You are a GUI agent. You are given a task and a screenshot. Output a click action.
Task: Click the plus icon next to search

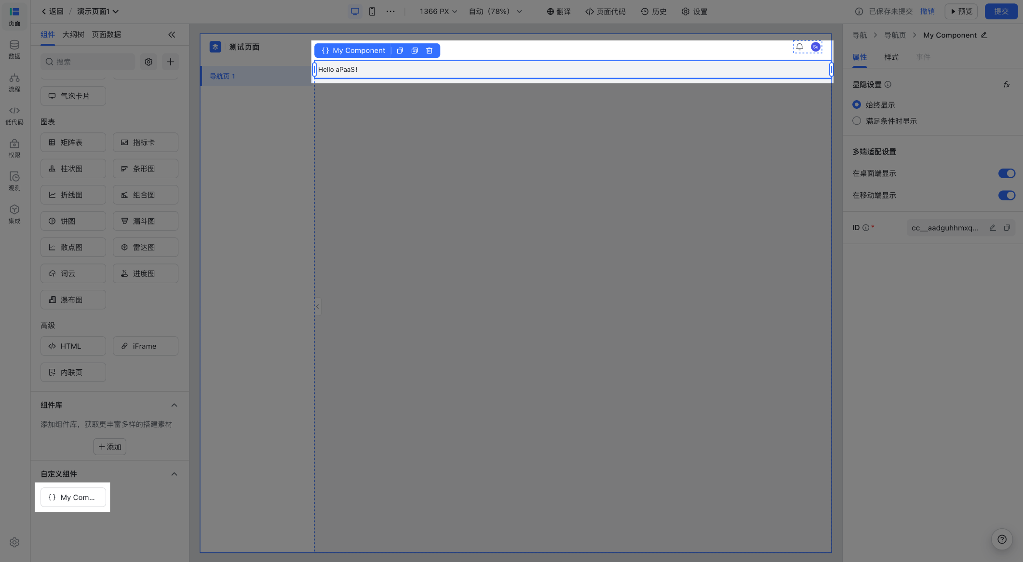tap(170, 62)
